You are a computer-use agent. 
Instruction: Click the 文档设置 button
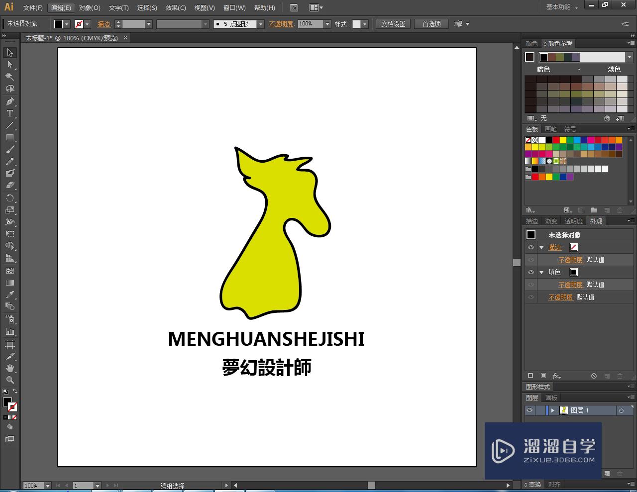pyautogui.click(x=393, y=24)
